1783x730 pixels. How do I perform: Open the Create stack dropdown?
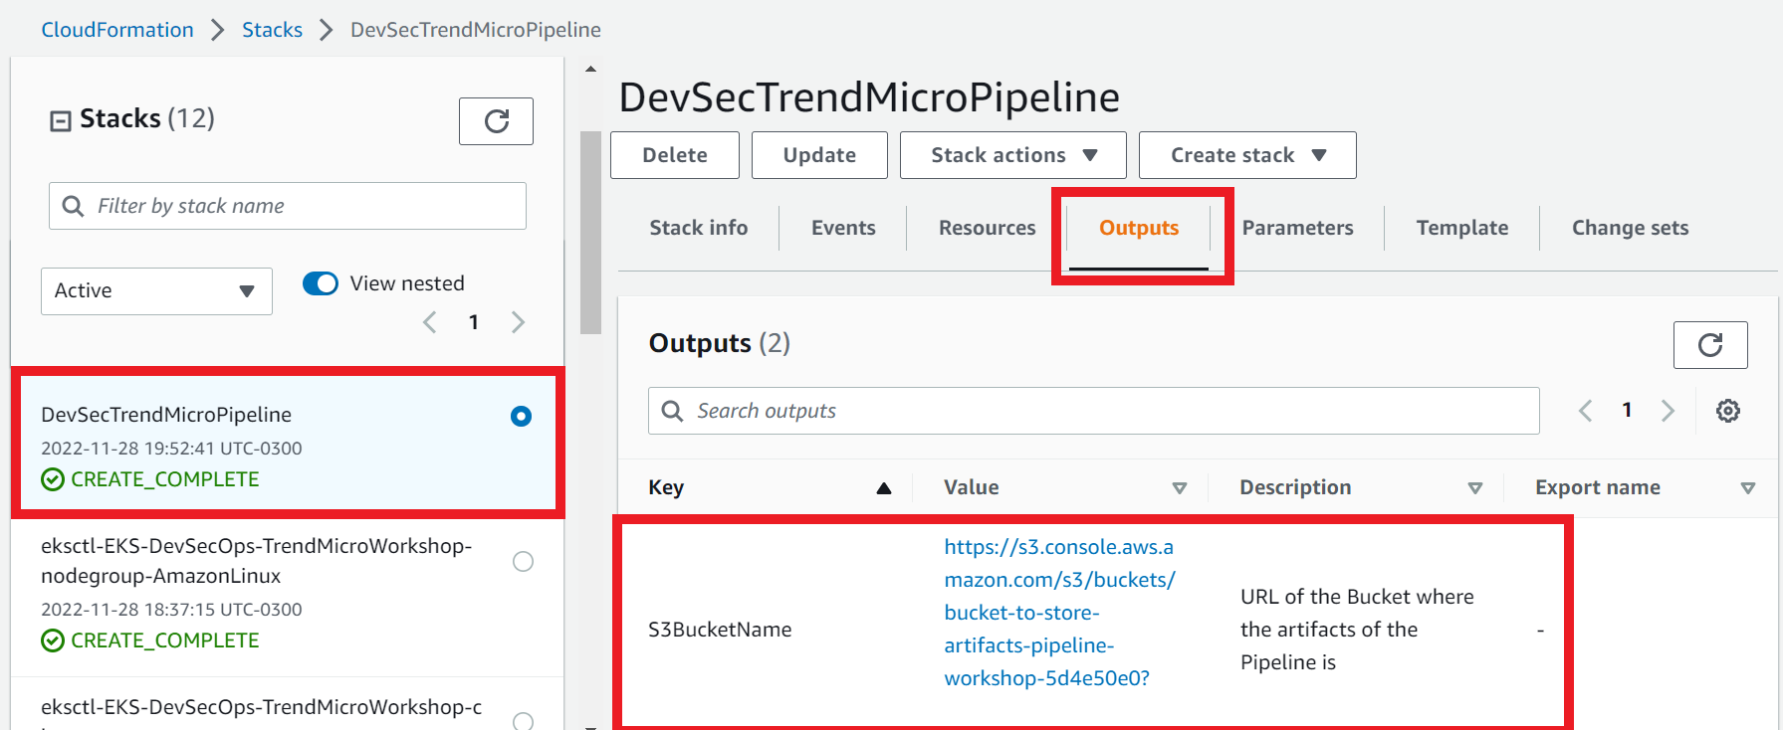pos(1247,155)
